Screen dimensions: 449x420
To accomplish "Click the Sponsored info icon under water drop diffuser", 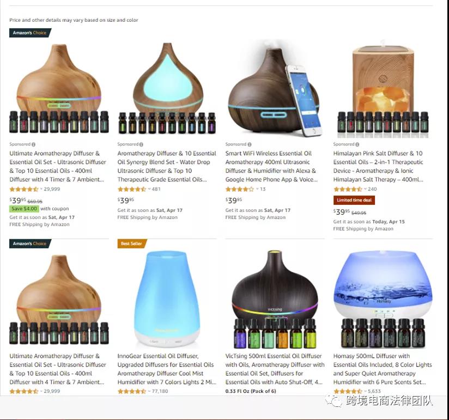I will [142, 144].
